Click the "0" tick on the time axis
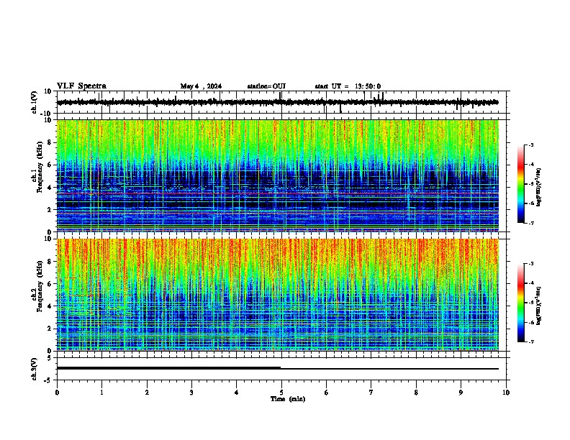The height and width of the screenshot is (440, 570). pos(57,393)
